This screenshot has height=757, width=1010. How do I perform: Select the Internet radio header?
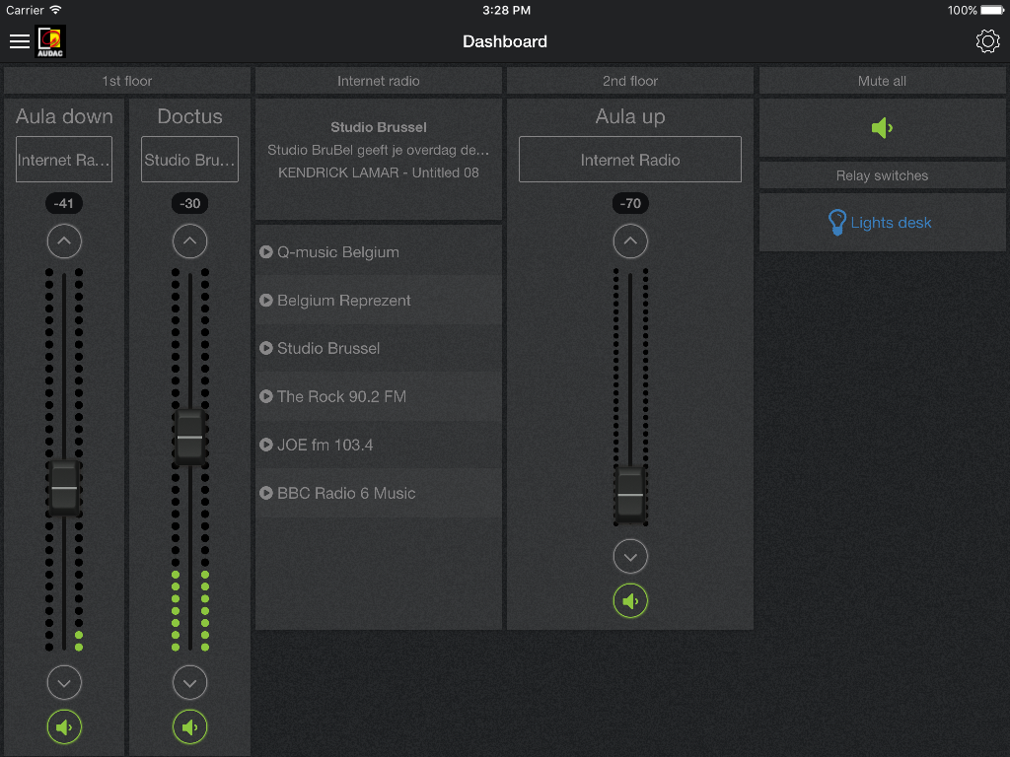click(379, 81)
